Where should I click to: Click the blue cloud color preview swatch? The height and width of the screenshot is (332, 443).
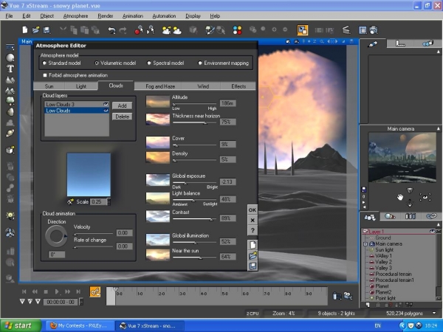point(89,175)
